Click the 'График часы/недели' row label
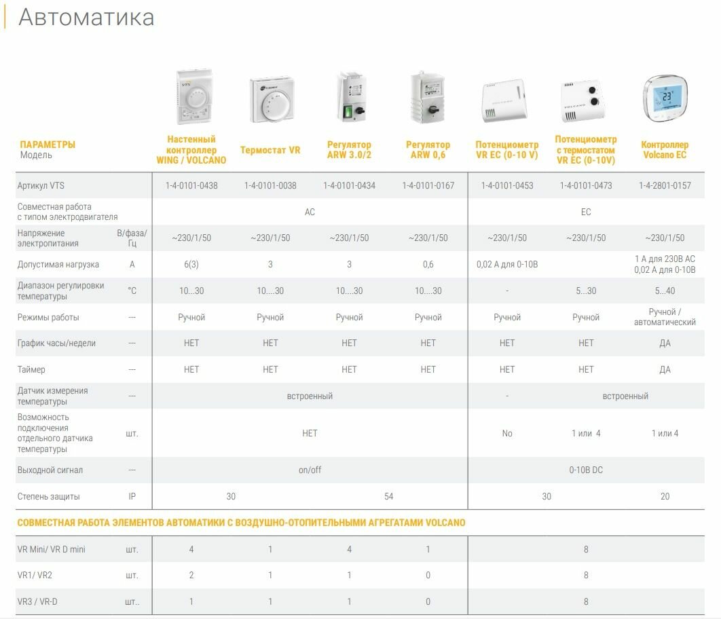Screen dimensions: 721x619 pyautogui.click(x=56, y=343)
